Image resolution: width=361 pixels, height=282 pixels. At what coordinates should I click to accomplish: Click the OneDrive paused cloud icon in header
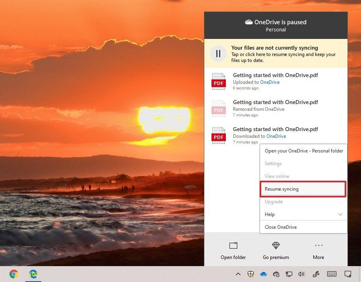point(250,22)
